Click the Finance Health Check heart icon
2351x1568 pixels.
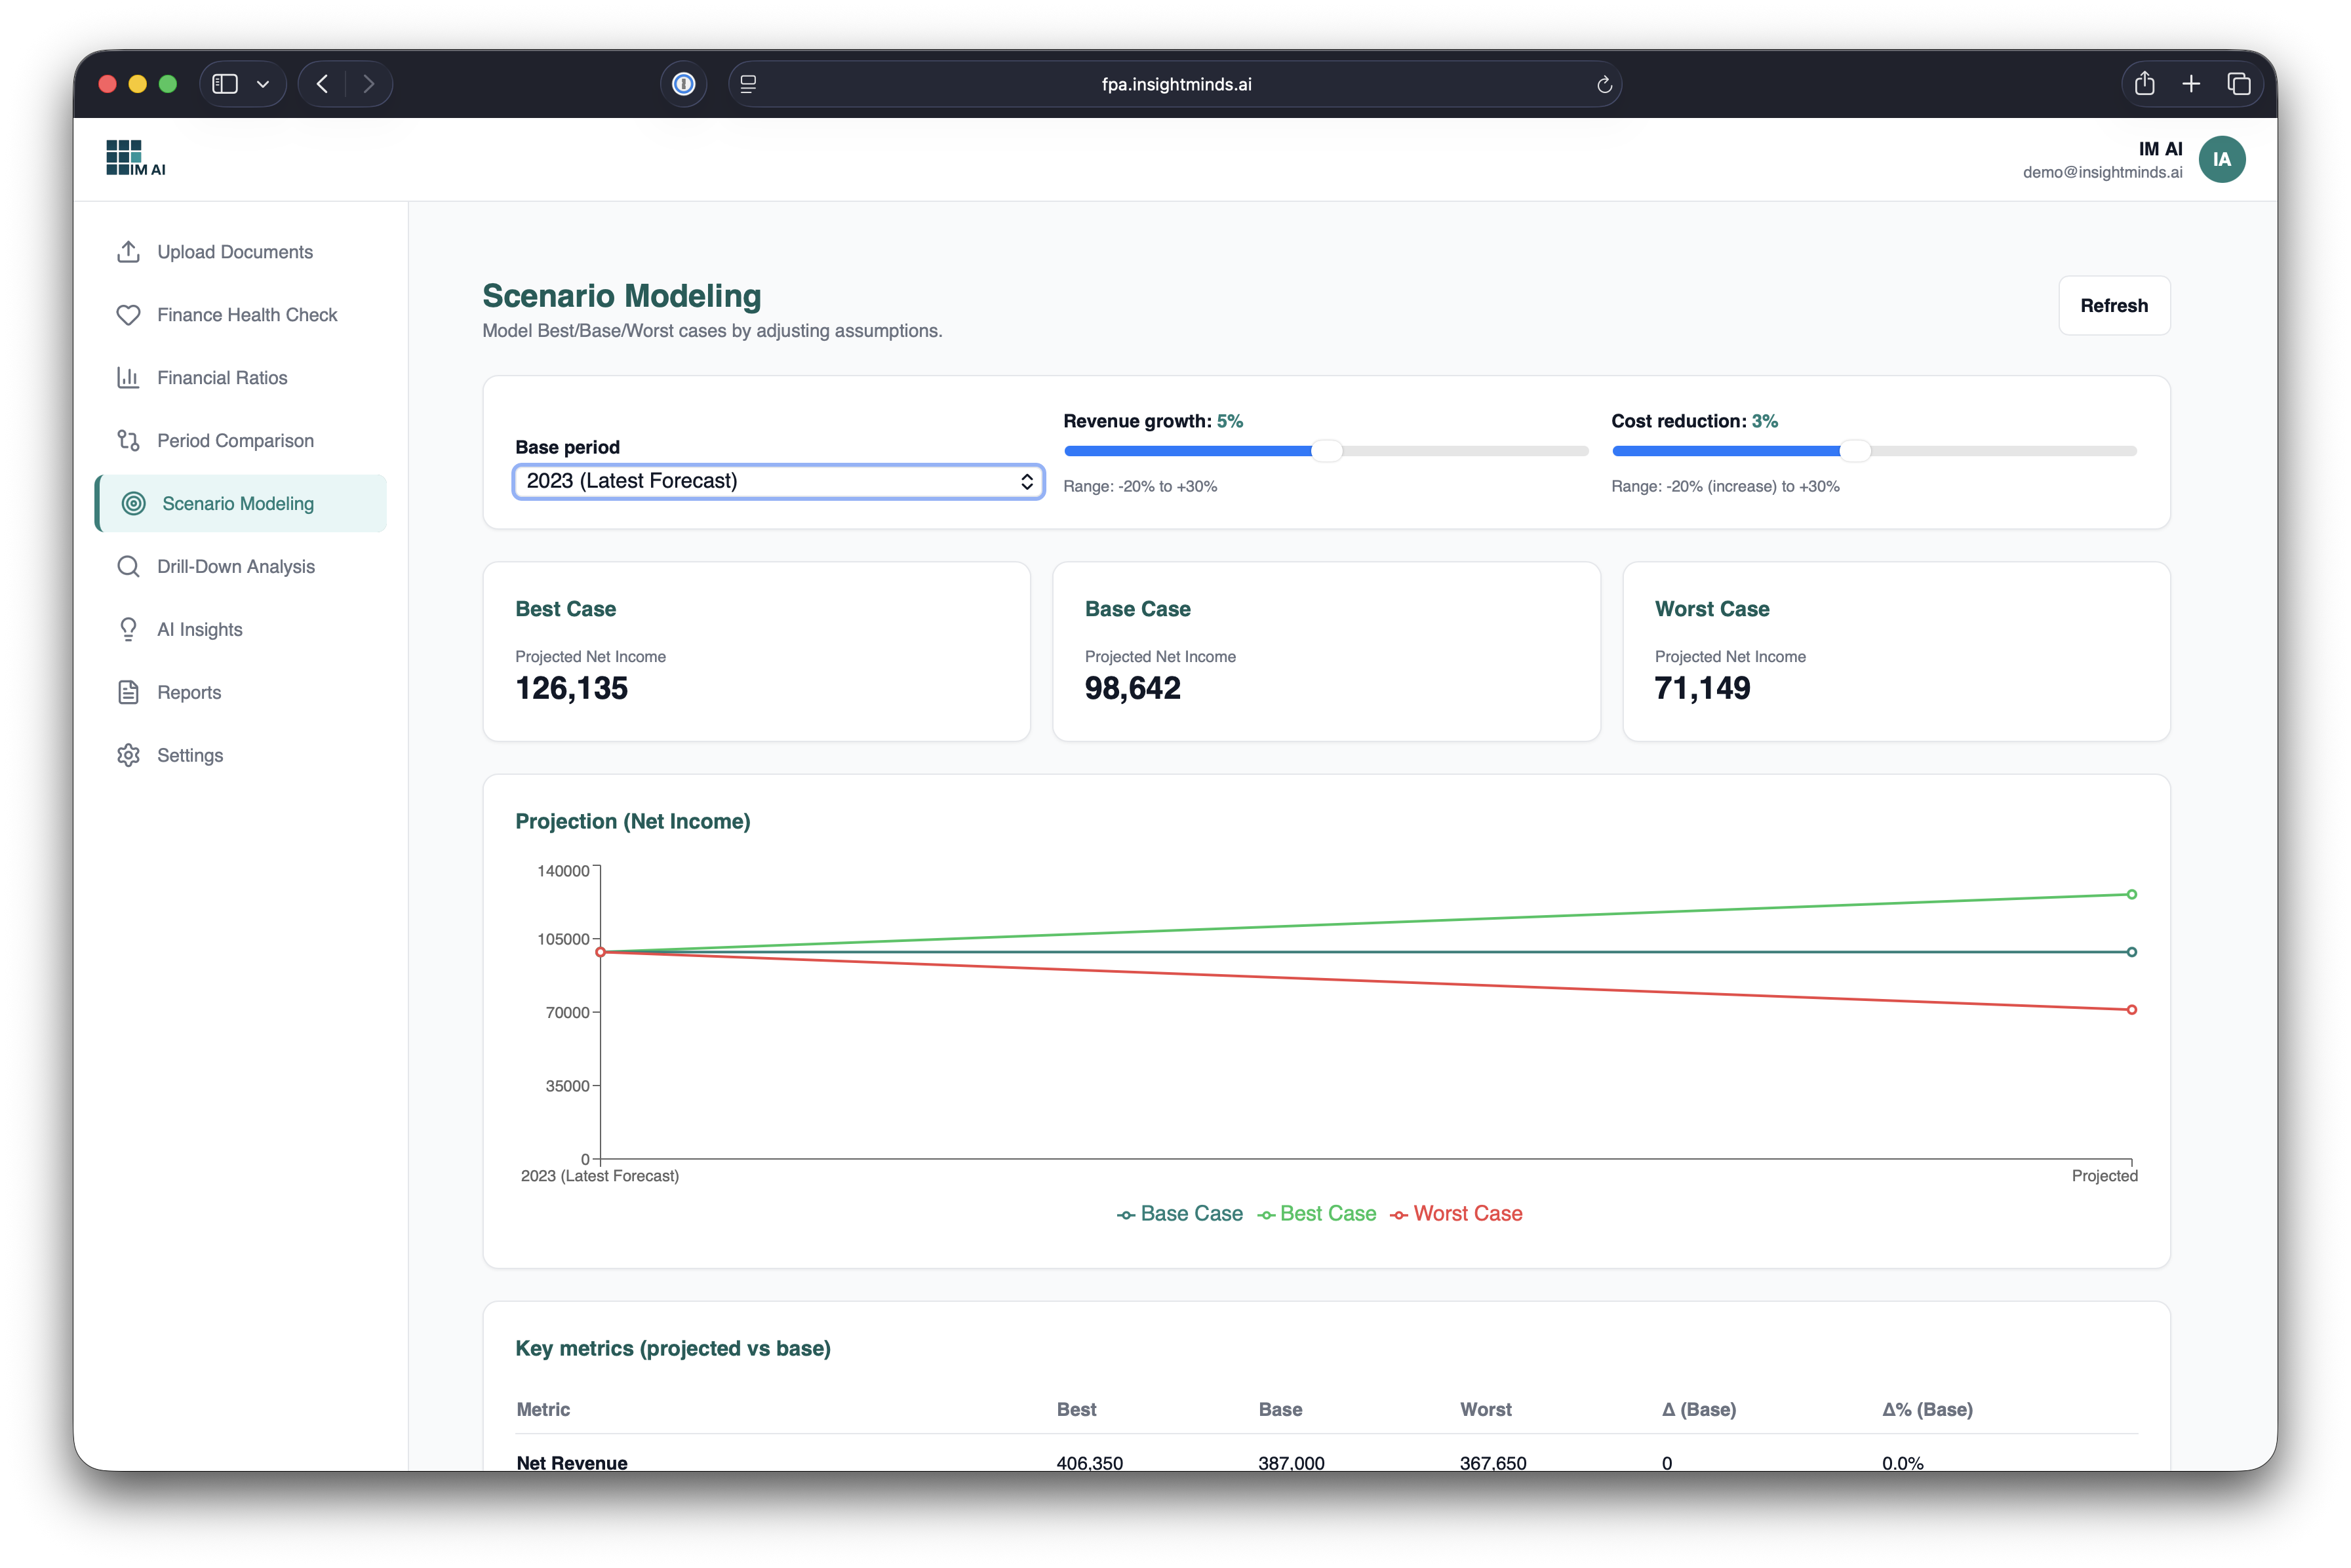click(x=128, y=315)
